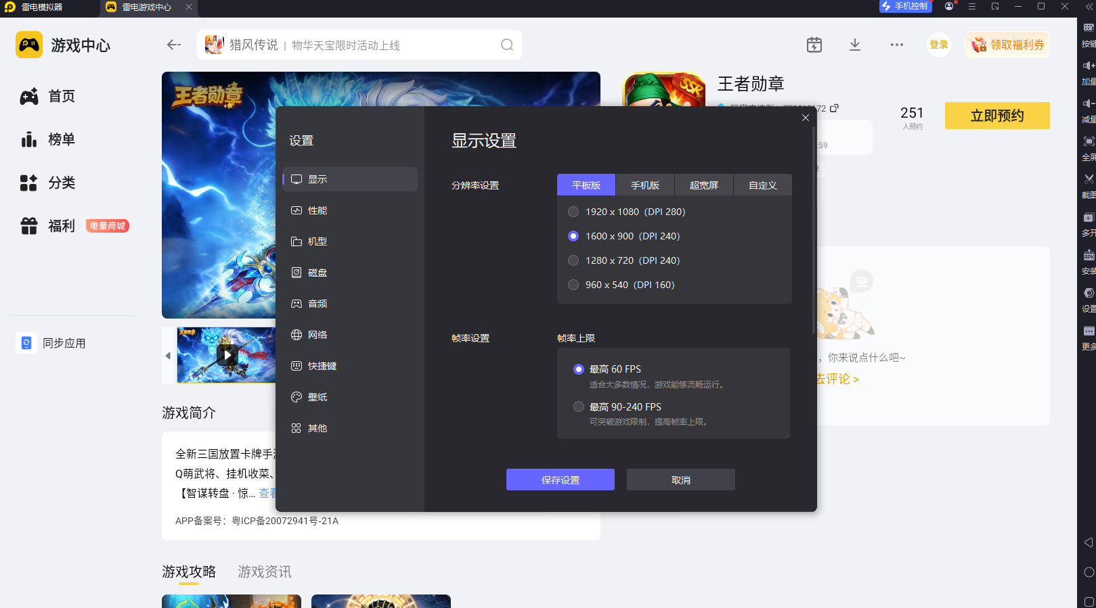Switch to the 雷电模拟器 window tab
Image resolution: width=1096 pixels, height=608 pixels.
34,7
